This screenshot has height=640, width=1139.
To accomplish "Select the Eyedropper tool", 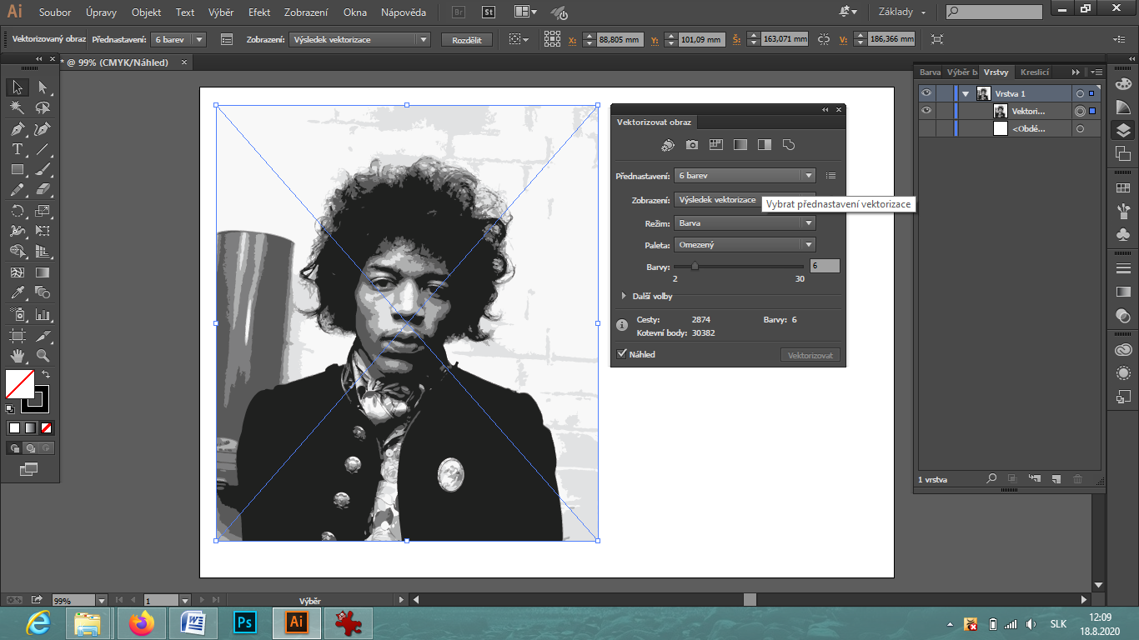I will point(17,292).
